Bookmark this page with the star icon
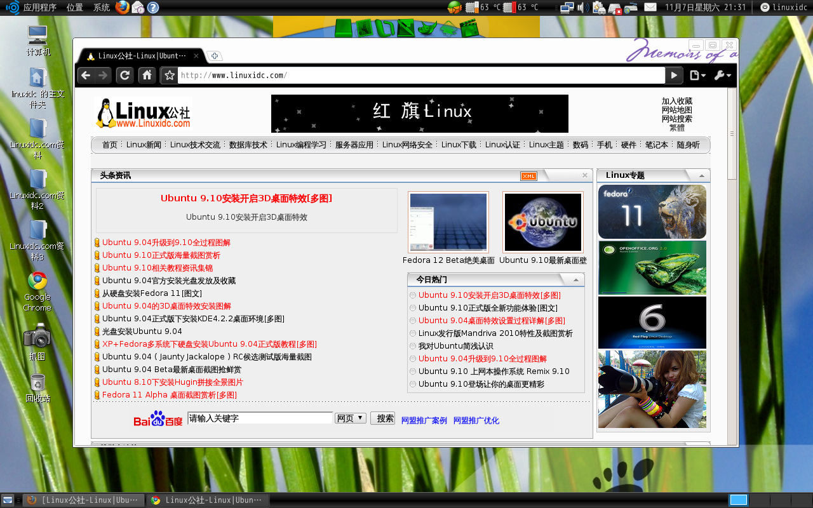The height and width of the screenshot is (508, 813). [168, 75]
